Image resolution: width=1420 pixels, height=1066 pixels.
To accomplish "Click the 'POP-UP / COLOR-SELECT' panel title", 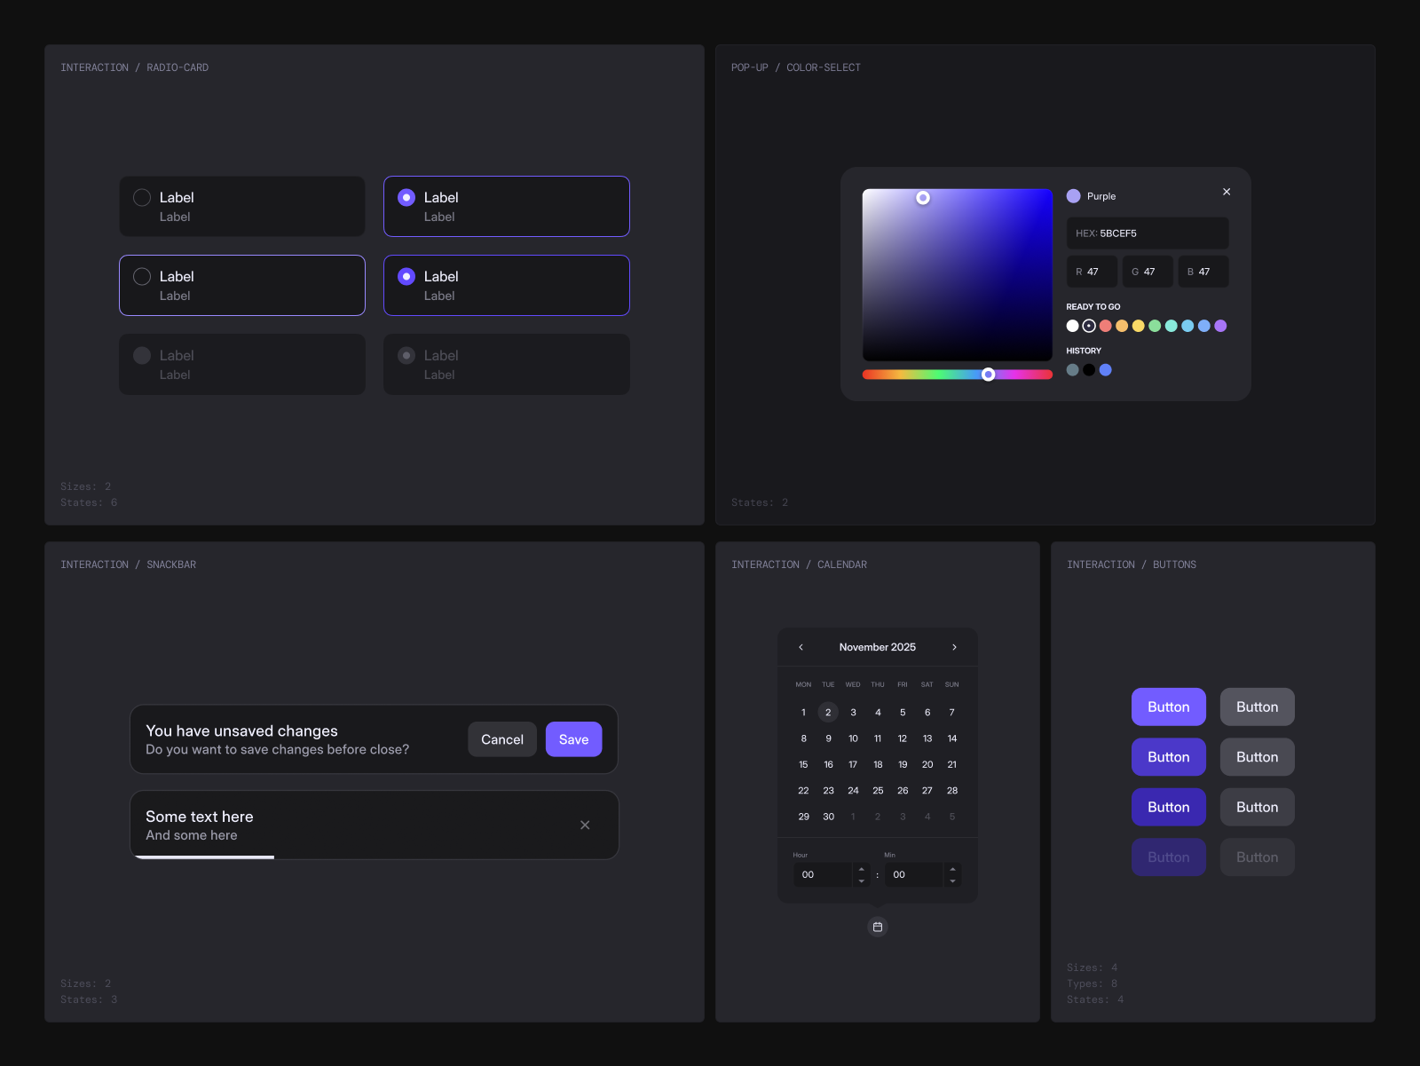I will pyautogui.click(x=796, y=67).
